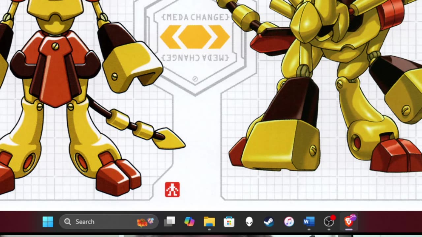Open Microsoft Store from the taskbar
The width and height of the screenshot is (422, 237).
coord(229,222)
